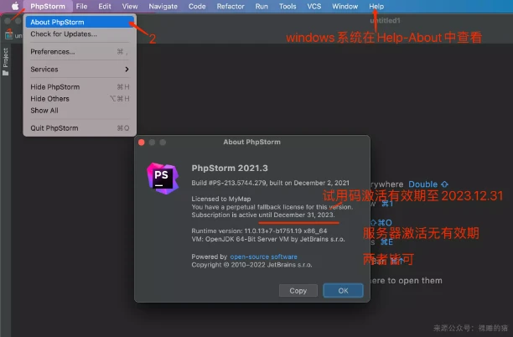Click the Copyright 2010–2022 JetBrains line
This screenshot has width=513, height=337.
tap(251, 265)
